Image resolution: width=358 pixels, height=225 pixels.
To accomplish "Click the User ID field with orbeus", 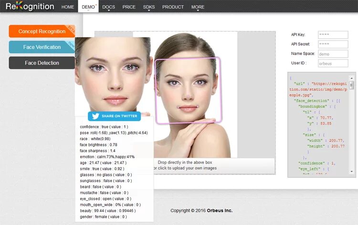I will pyautogui.click(x=333, y=63).
